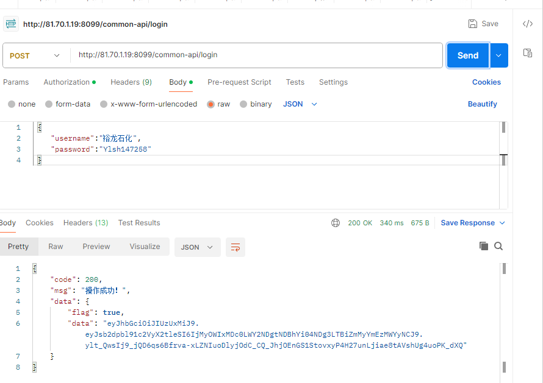This screenshot has width=543, height=383.
Task: Click the 675 B response size
Action: (420, 223)
